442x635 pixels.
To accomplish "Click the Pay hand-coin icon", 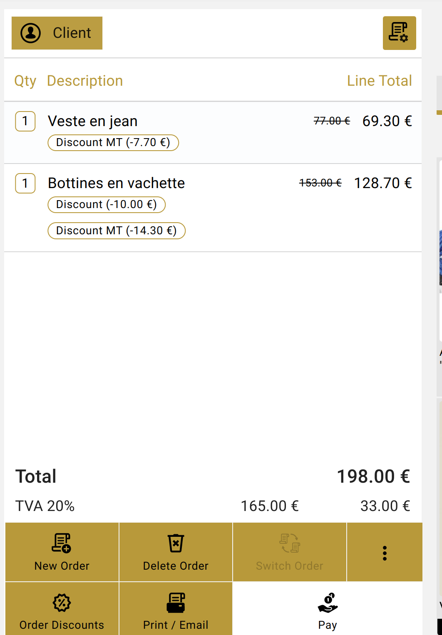I will pyautogui.click(x=328, y=603).
